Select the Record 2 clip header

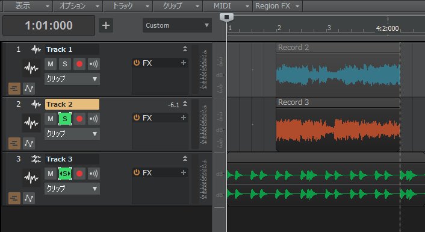[x=338, y=48]
